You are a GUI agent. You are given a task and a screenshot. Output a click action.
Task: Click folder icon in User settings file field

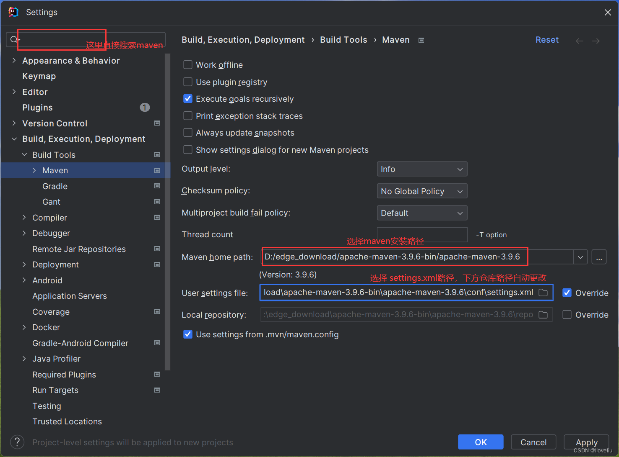(x=543, y=293)
